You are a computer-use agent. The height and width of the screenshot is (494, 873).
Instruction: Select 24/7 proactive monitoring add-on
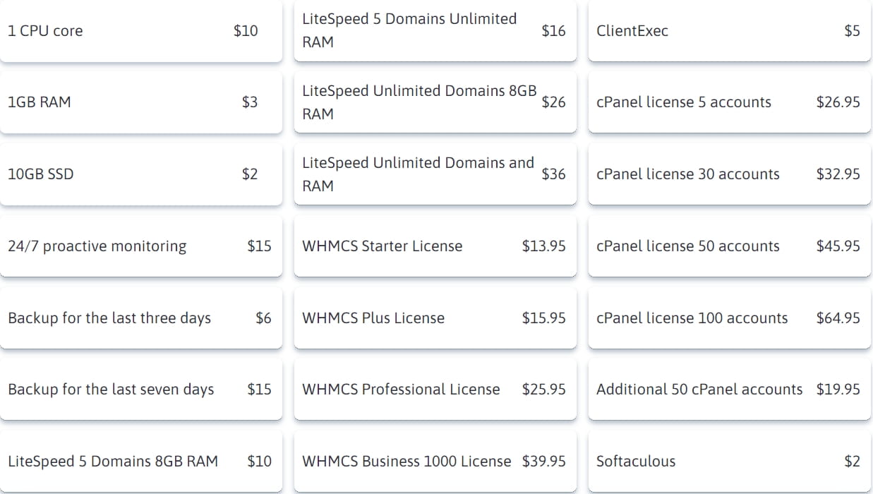[140, 246]
